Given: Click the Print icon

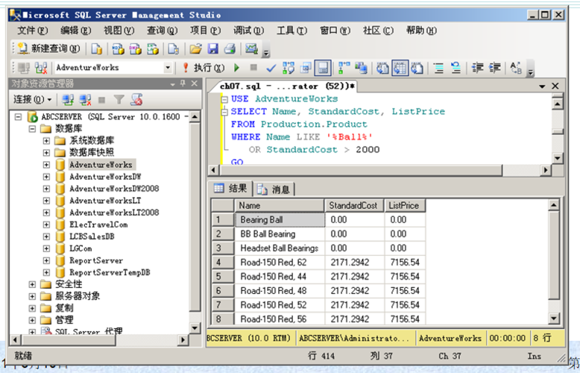Looking at the screenshot, I should click(230, 48).
